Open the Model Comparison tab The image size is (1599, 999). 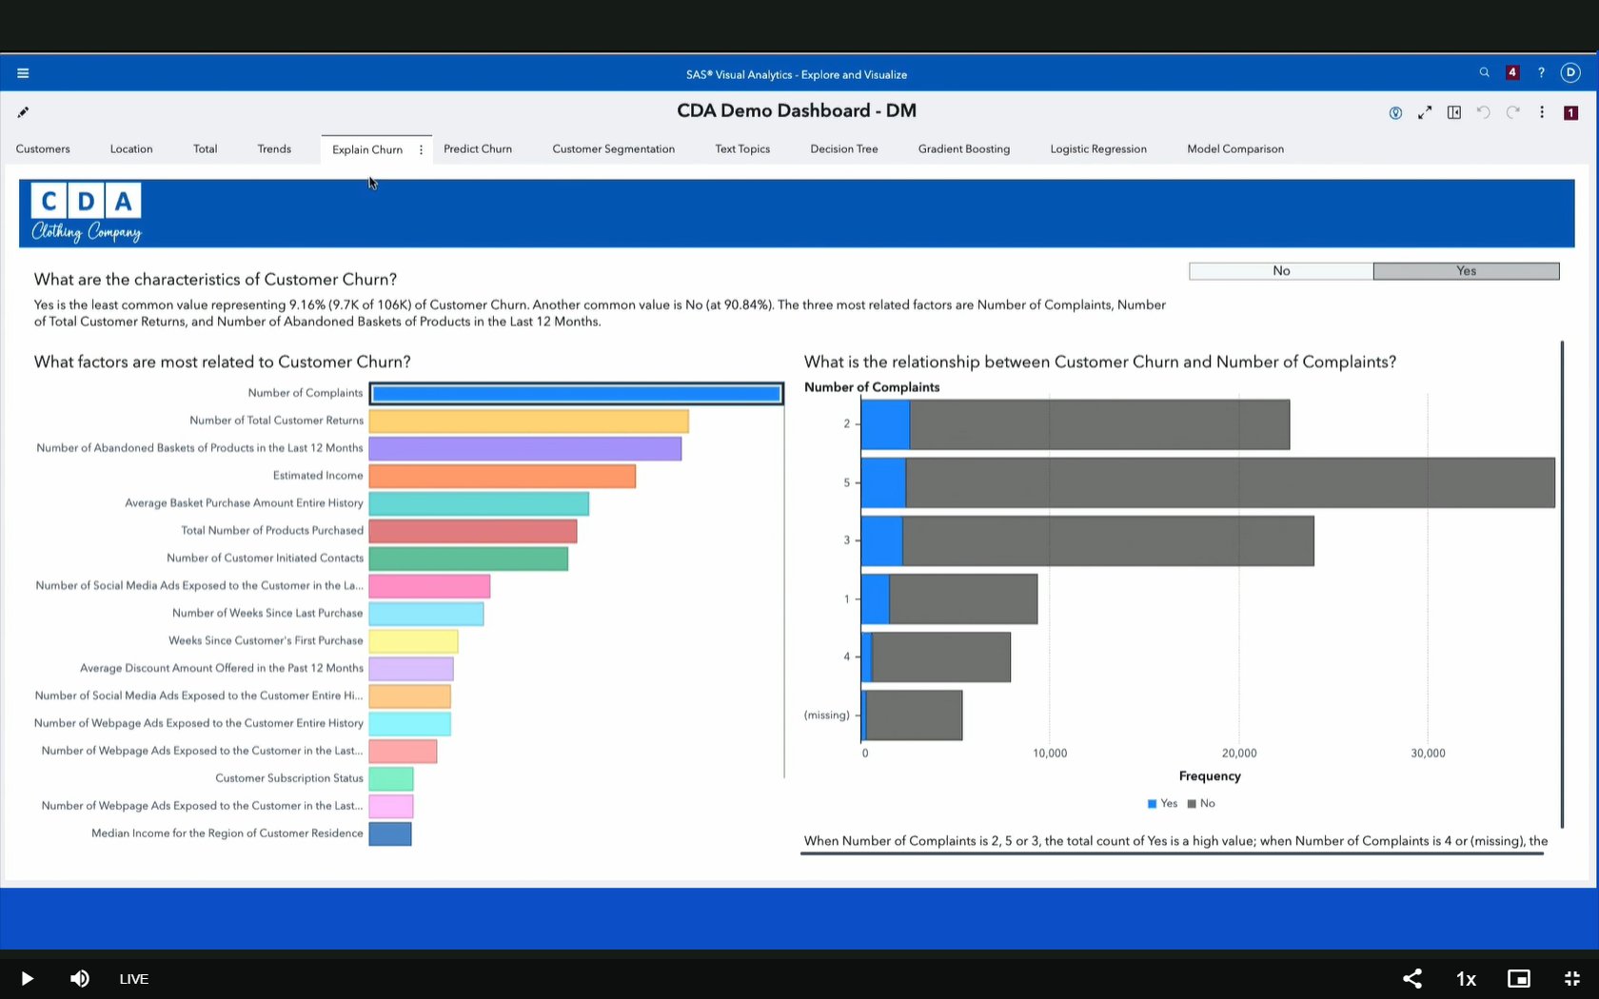[1235, 149]
